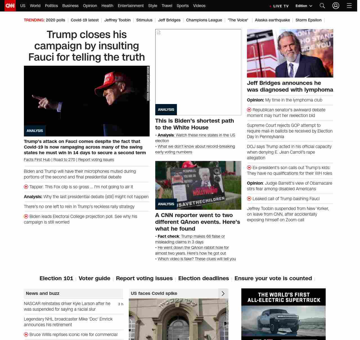This screenshot has width=360, height=340.
Task: Advance the US faces Covid spike carousel
Action: (x=223, y=293)
